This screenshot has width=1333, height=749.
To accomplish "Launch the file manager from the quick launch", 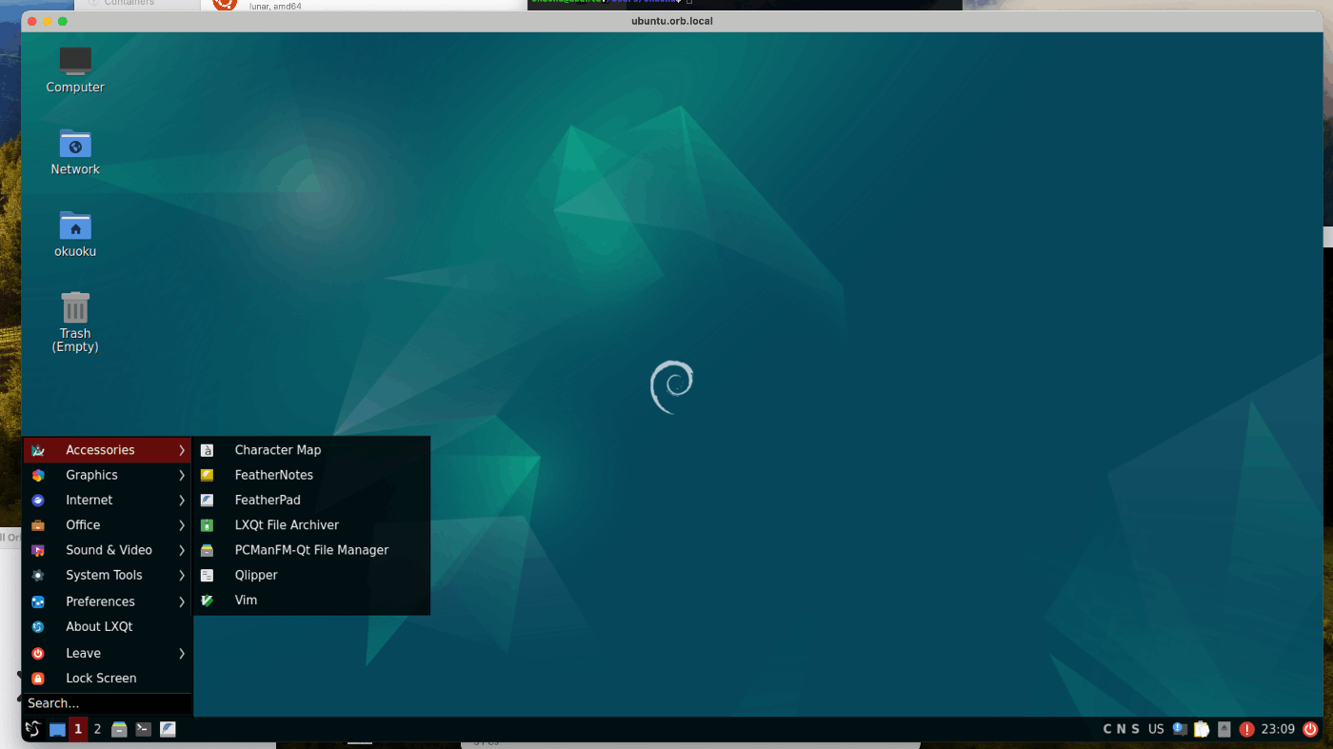I will 119,730.
